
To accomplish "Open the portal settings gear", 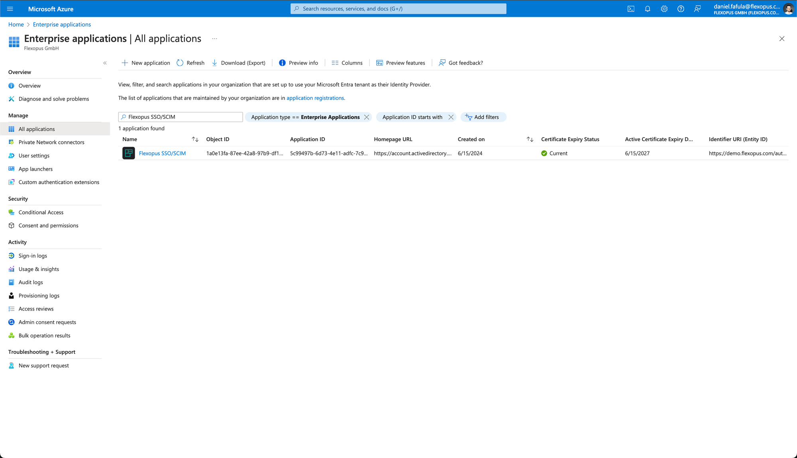I will 664,9.
